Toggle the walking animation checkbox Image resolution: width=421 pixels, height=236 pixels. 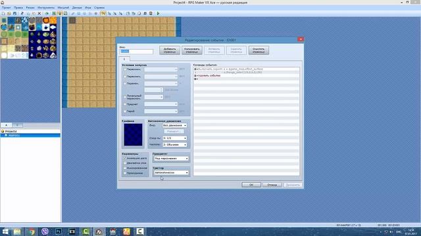tap(125, 159)
